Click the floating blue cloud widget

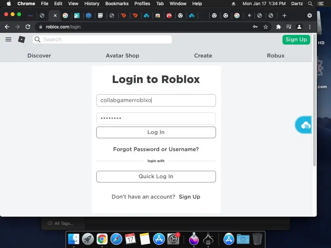[x=303, y=125]
